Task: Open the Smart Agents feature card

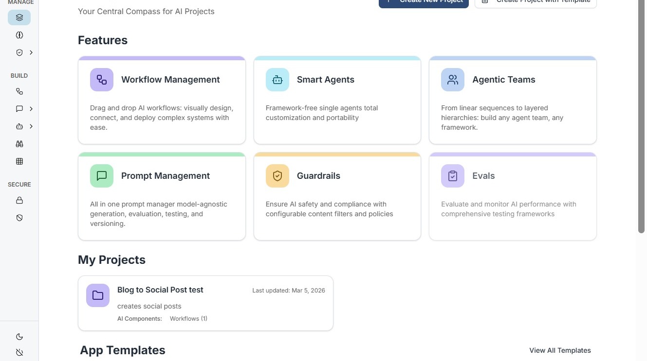Action: 337,100
